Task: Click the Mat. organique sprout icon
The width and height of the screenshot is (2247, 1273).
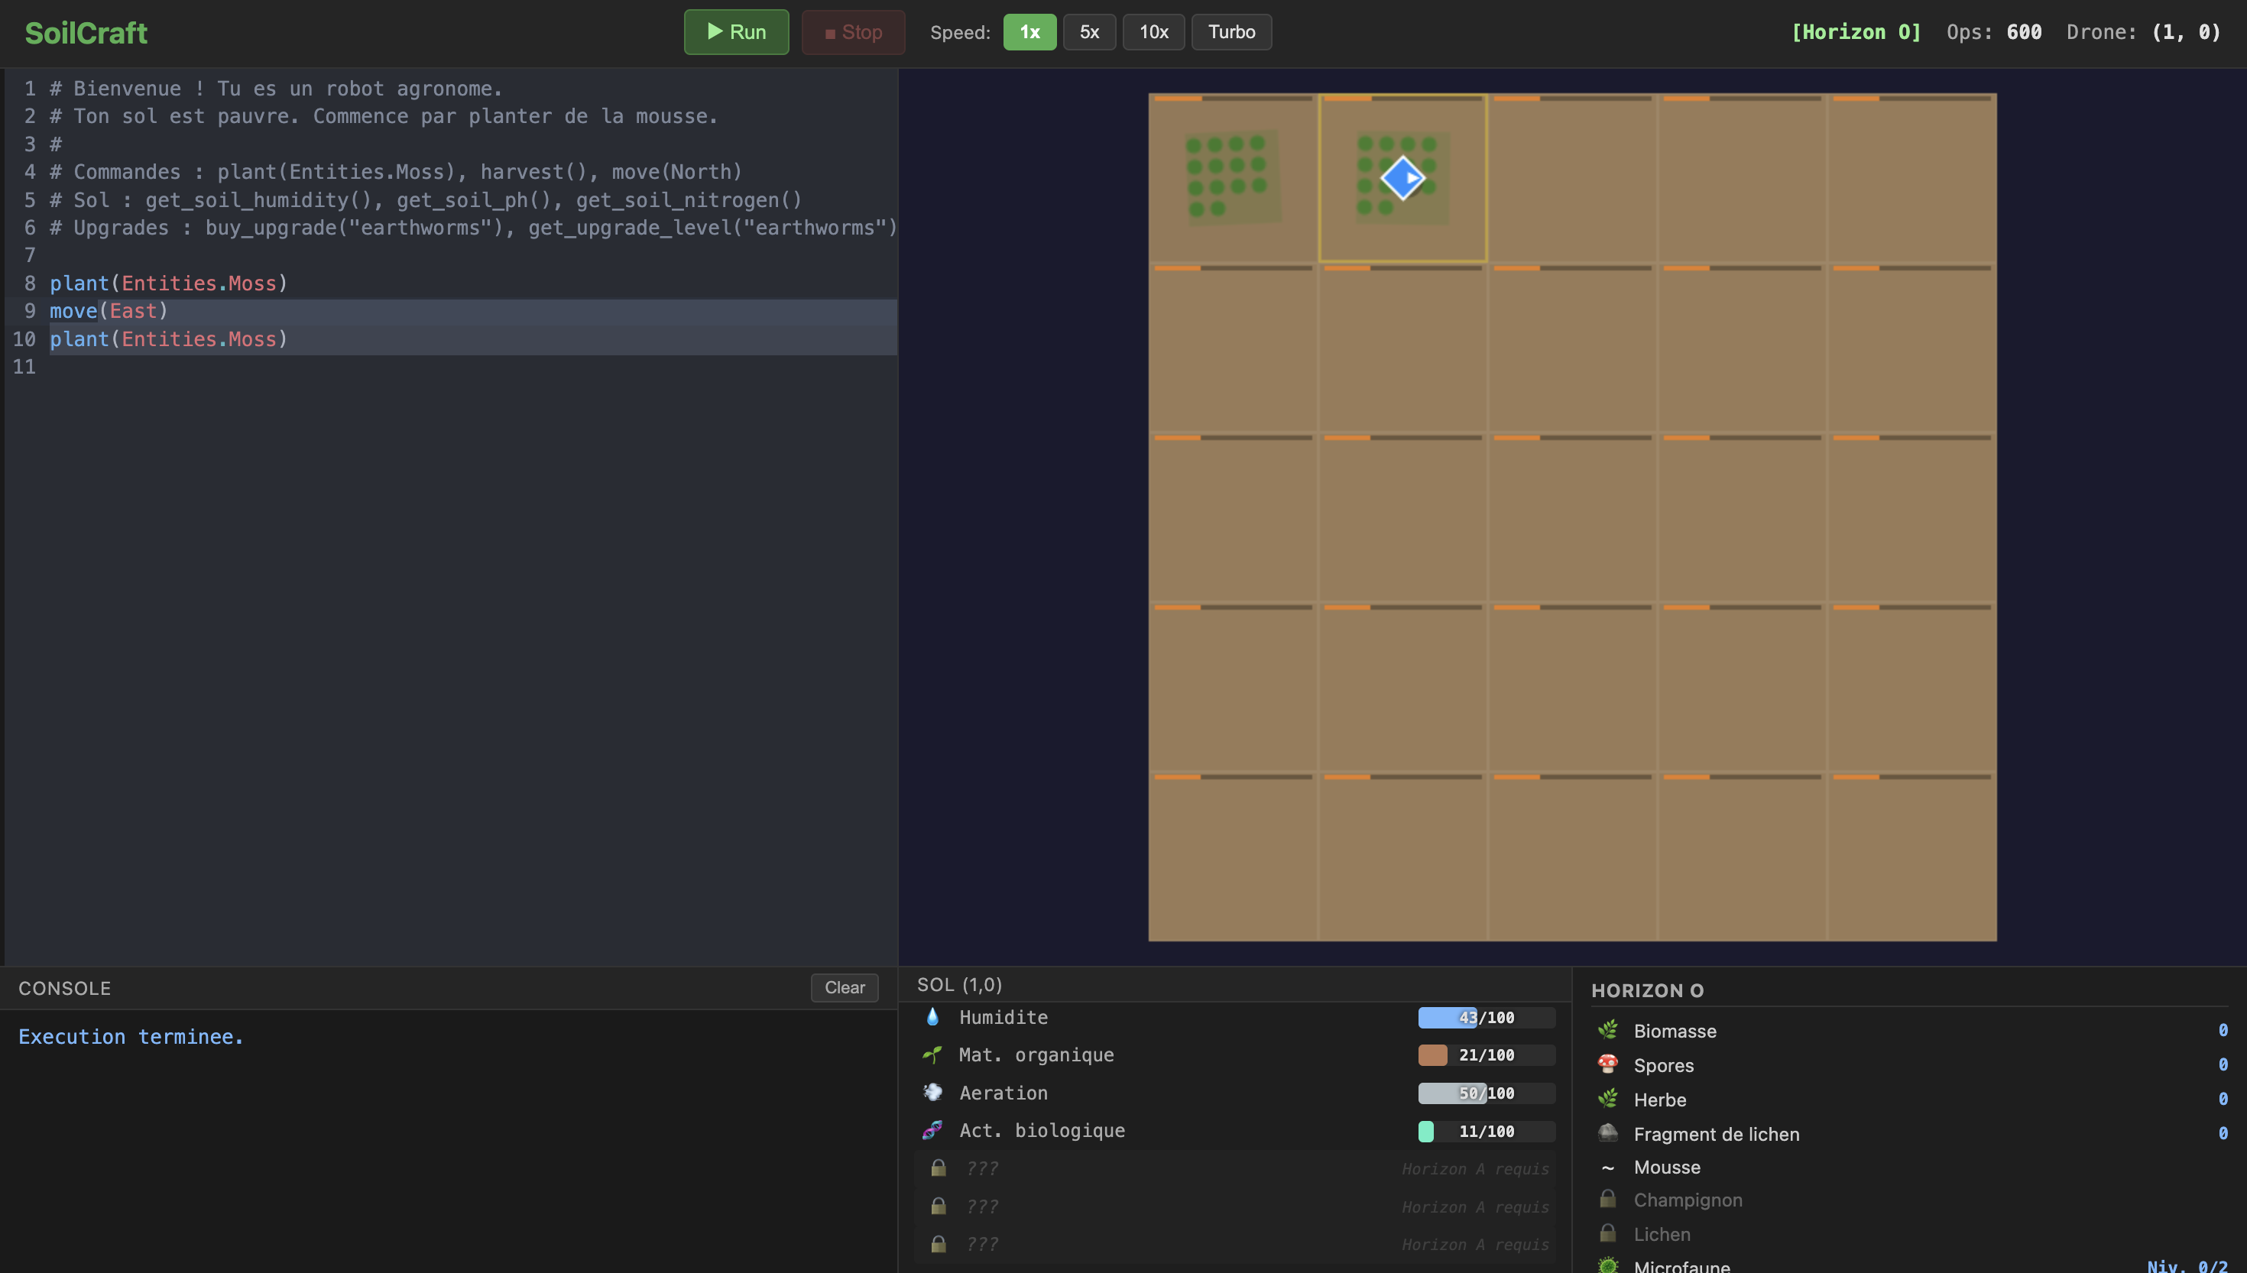Action: (x=932, y=1055)
